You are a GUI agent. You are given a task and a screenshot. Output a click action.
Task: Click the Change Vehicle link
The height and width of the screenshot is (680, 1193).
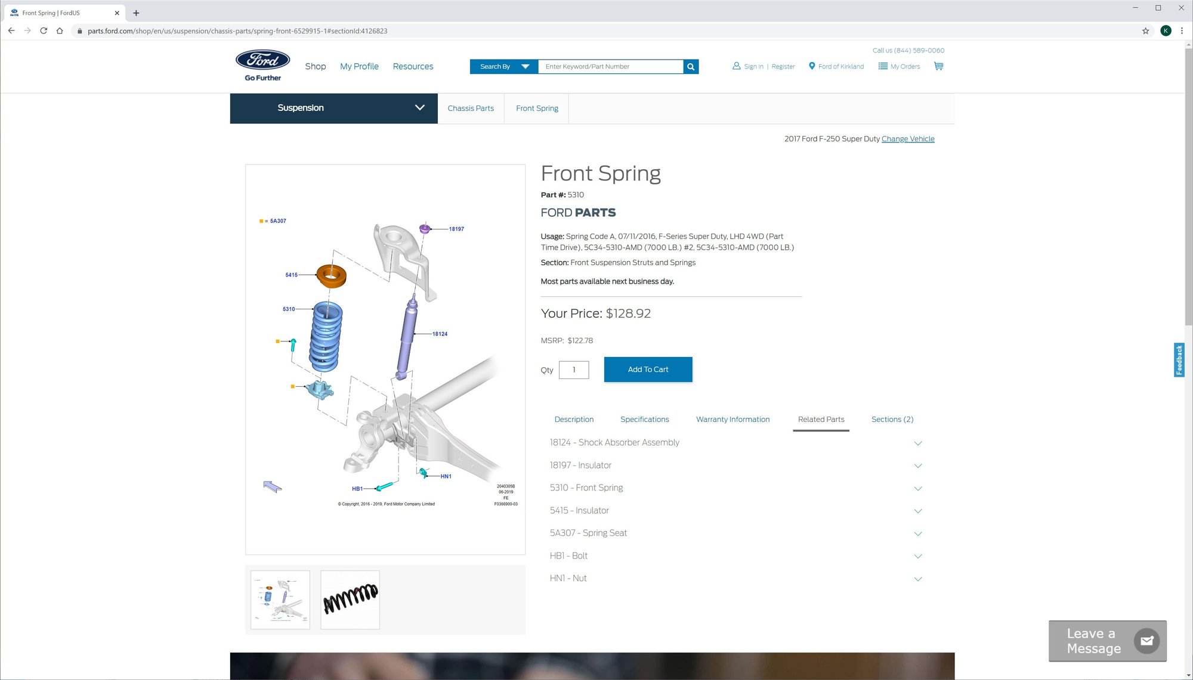click(x=907, y=139)
